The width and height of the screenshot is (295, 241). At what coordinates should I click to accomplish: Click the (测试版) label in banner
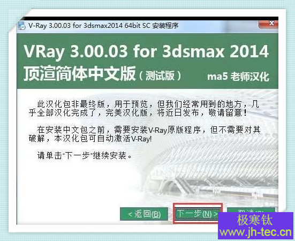coord(160,76)
